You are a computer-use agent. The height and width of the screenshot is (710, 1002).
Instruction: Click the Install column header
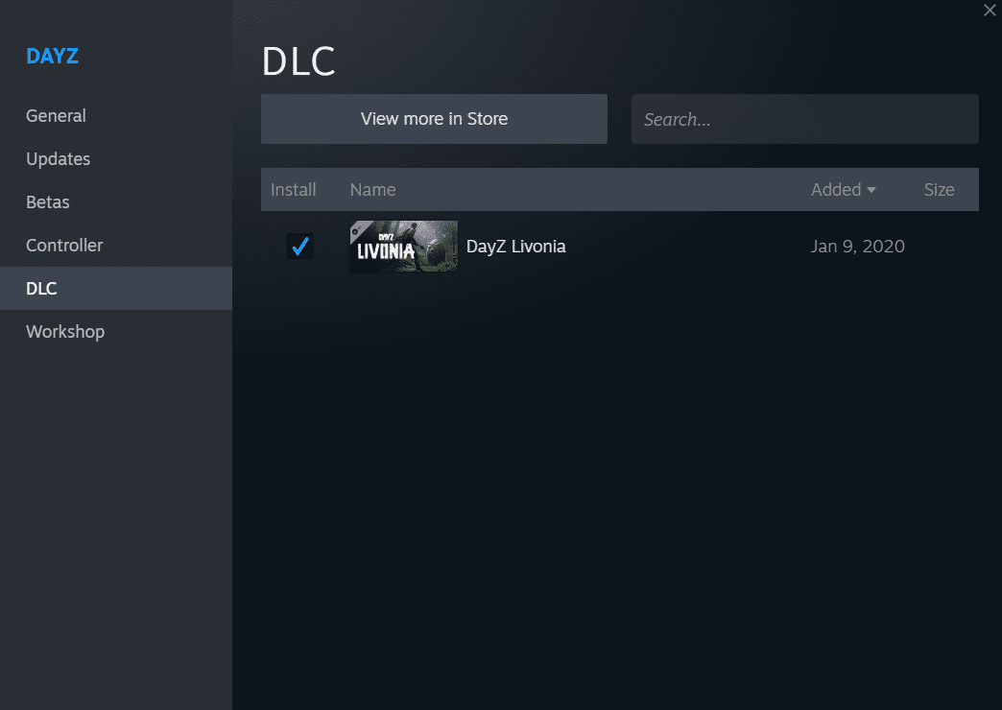coord(294,190)
